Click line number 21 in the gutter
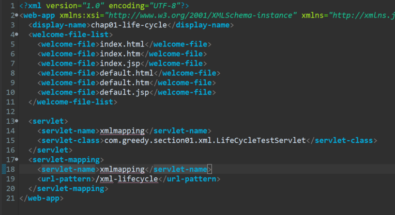The image size is (395, 215). tap(10, 198)
